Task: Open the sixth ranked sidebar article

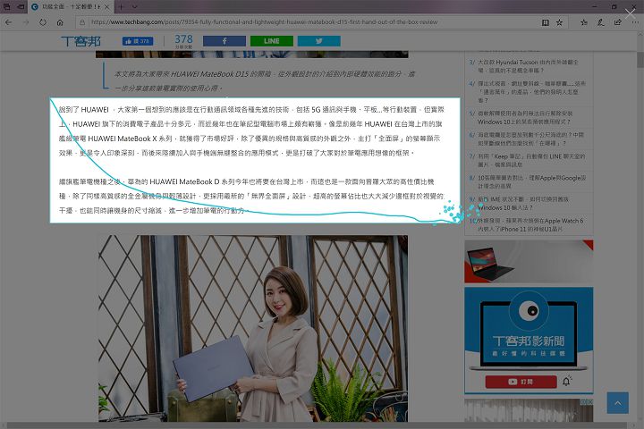Action: click(528, 139)
